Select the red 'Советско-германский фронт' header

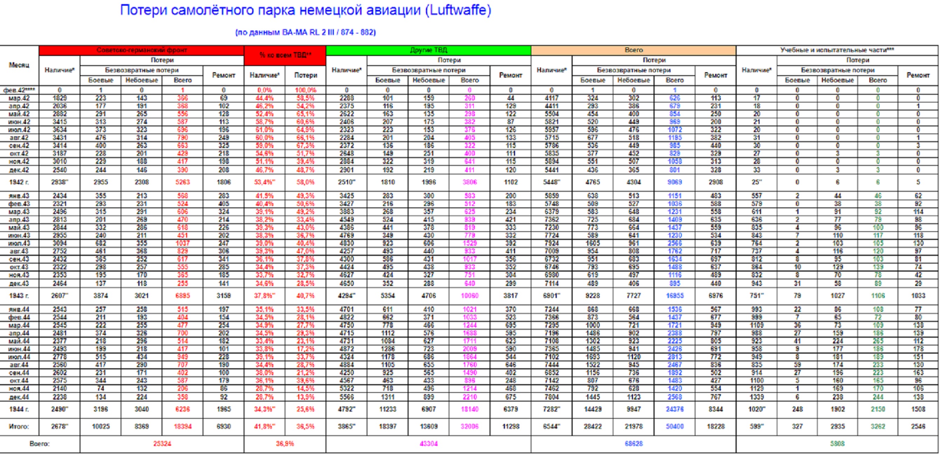pyautogui.click(x=142, y=50)
